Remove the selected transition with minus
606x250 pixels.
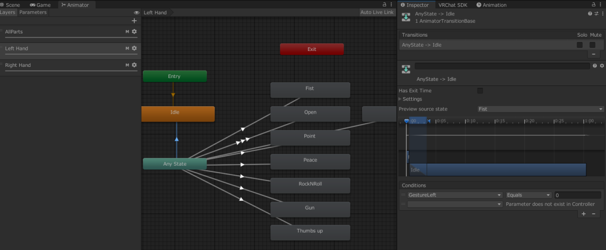593,54
